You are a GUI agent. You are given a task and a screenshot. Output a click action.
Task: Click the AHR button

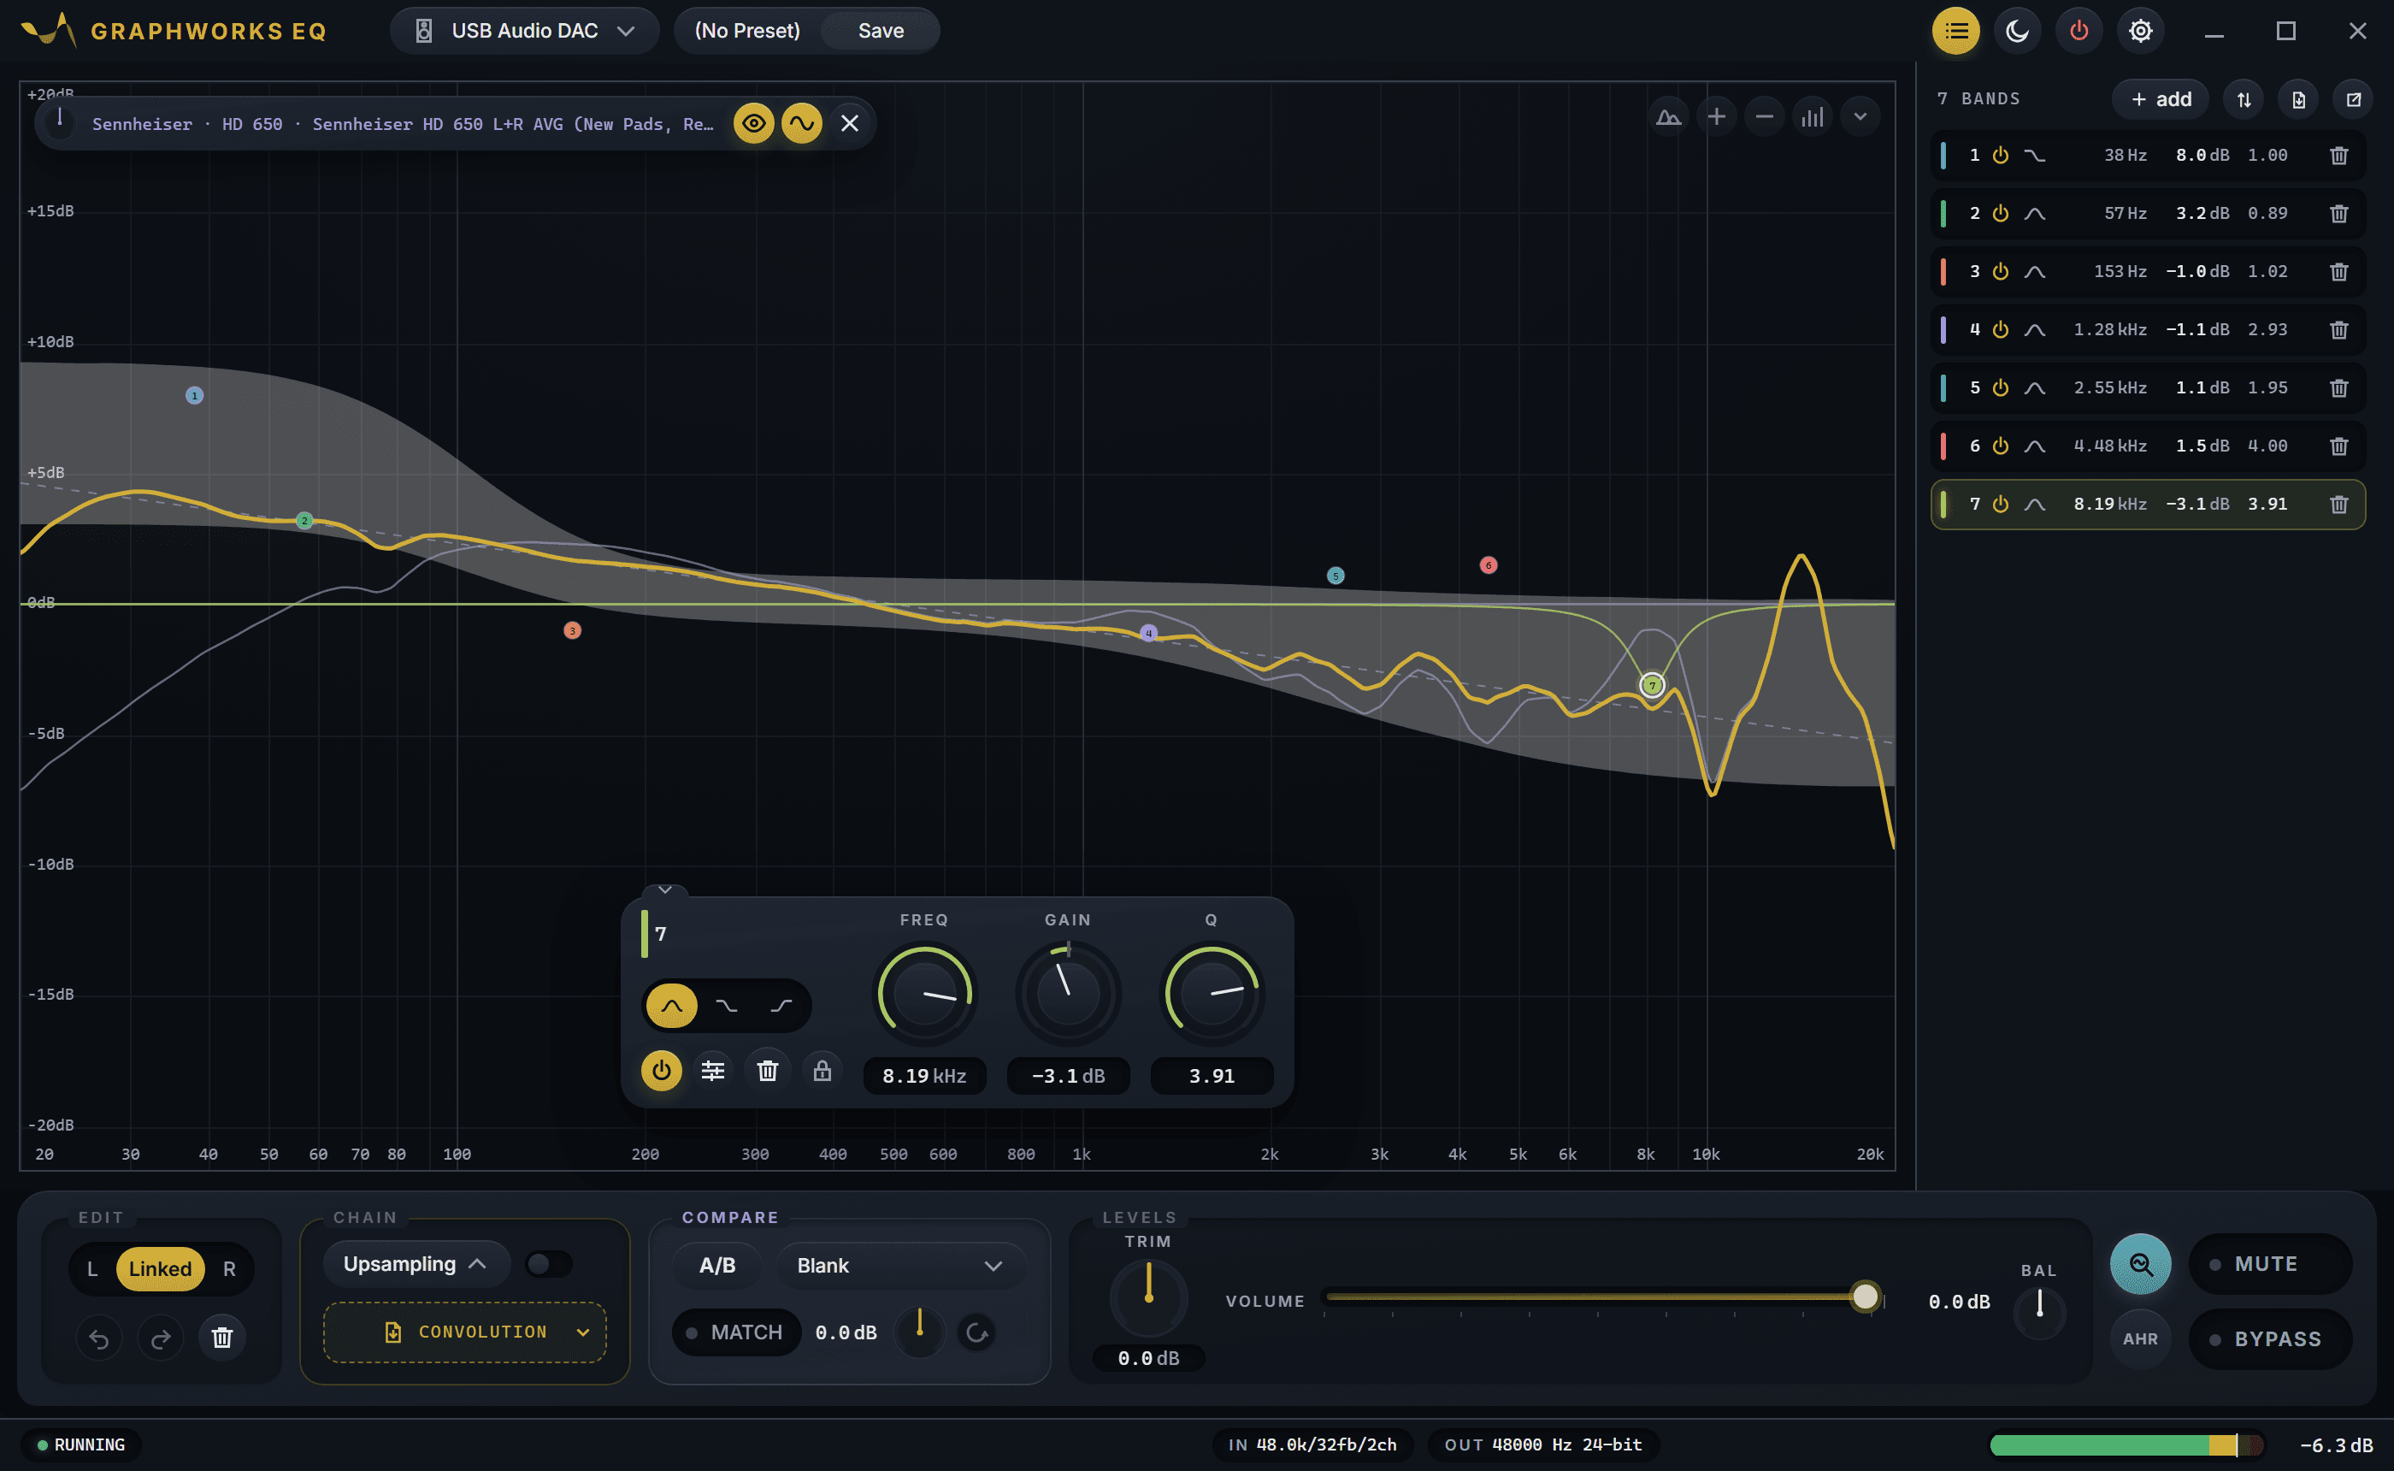click(2140, 1339)
